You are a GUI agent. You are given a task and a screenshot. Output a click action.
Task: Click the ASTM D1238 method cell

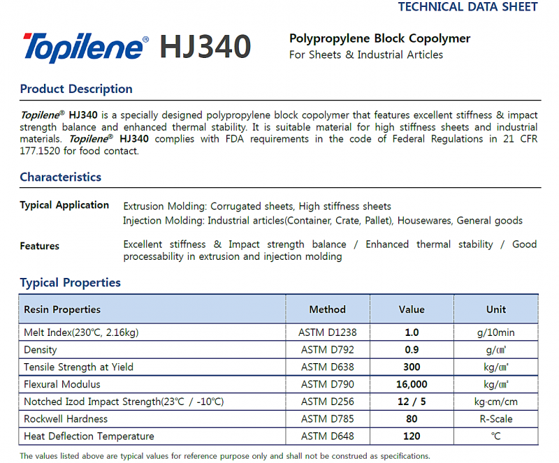point(327,332)
